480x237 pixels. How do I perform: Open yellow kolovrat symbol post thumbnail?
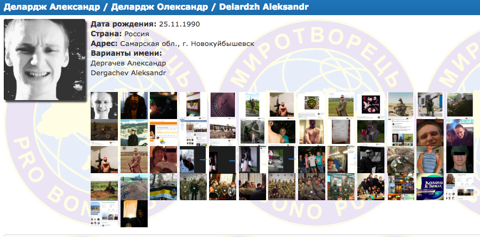point(312,106)
